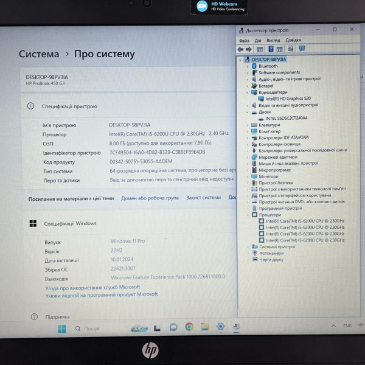This screenshot has height=365, width=365.
Task: Click the ENG language indicator
Action: (x=347, y=325)
